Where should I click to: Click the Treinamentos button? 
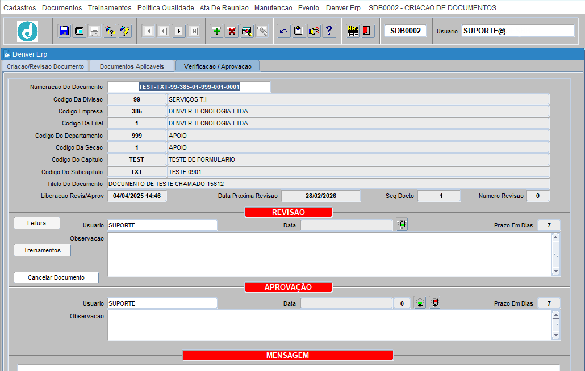pyautogui.click(x=42, y=250)
